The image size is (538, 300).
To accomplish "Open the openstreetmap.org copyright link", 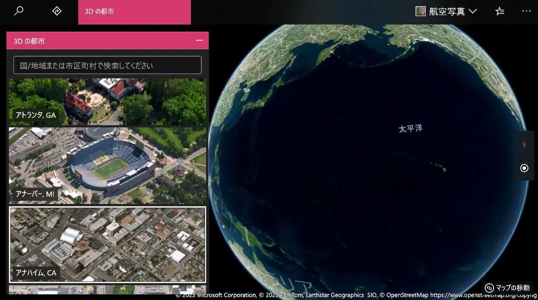I will [483, 295].
